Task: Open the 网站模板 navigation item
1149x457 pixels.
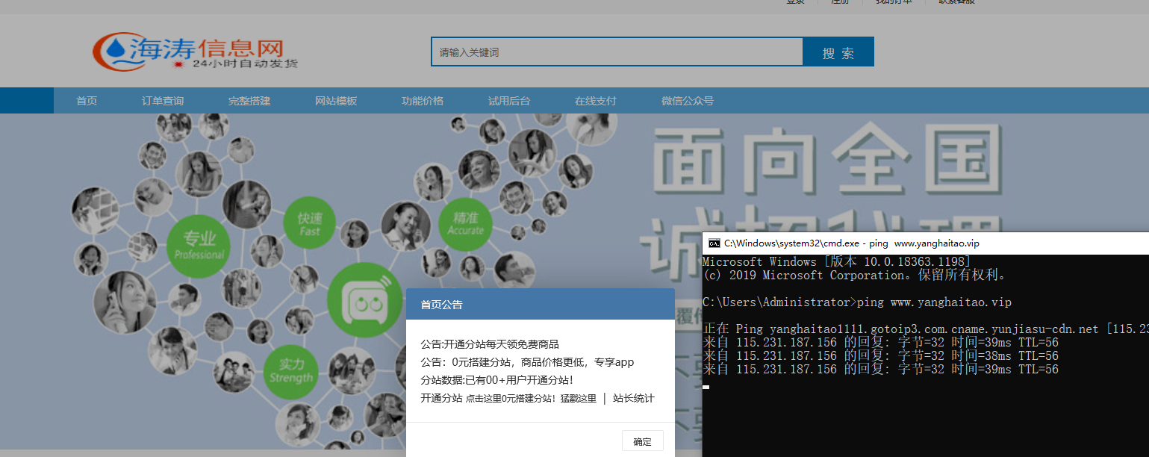Action: point(336,101)
